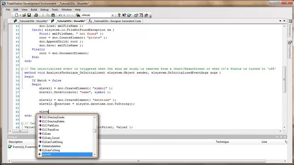Click the toolbar overflow options arrow
Screen dimensions: 294x165
coord(150,16)
